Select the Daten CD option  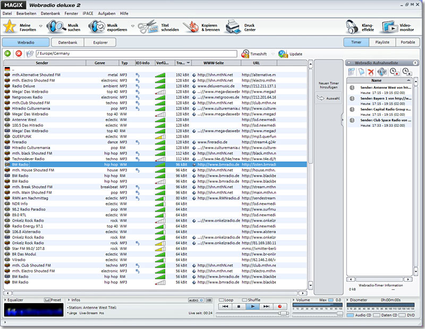(377, 315)
